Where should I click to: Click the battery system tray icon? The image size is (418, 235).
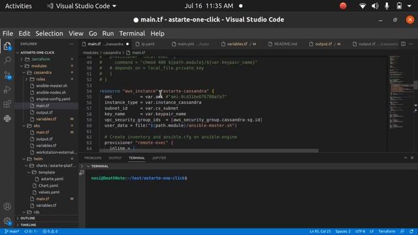click(x=399, y=6)
